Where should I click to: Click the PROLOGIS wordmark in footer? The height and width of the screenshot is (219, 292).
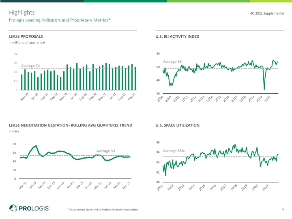[34, 208]
